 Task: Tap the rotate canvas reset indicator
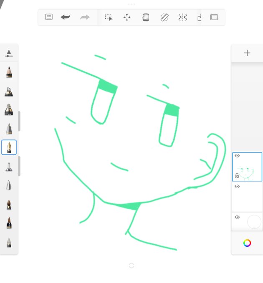tap(131, 266)
